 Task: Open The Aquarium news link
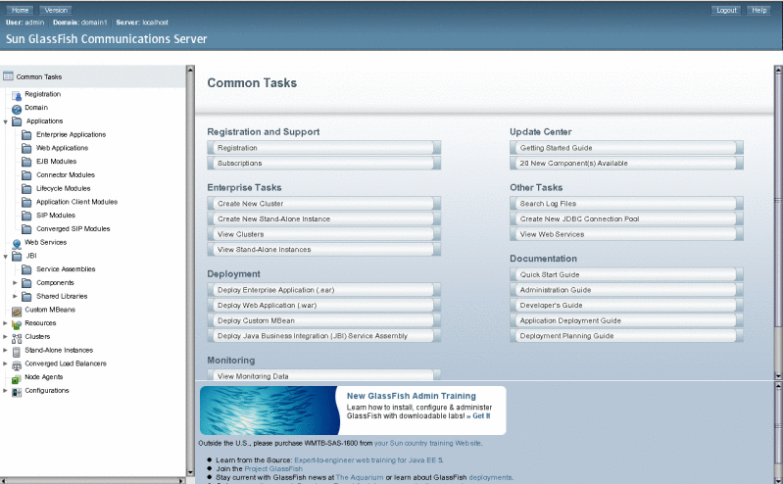pos(360,477)
